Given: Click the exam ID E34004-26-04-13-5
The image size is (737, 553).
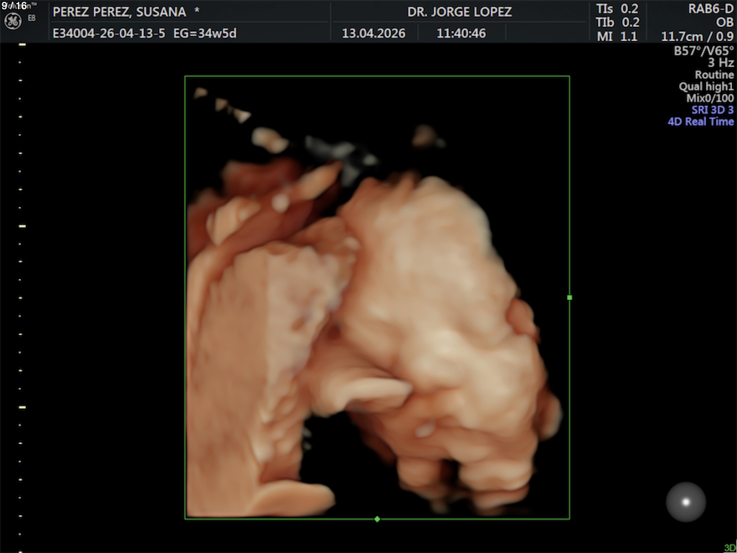Looking at the screenshot, I should click(x=109, y=34).
